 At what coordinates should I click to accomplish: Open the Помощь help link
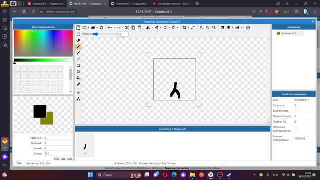(300, 138)
